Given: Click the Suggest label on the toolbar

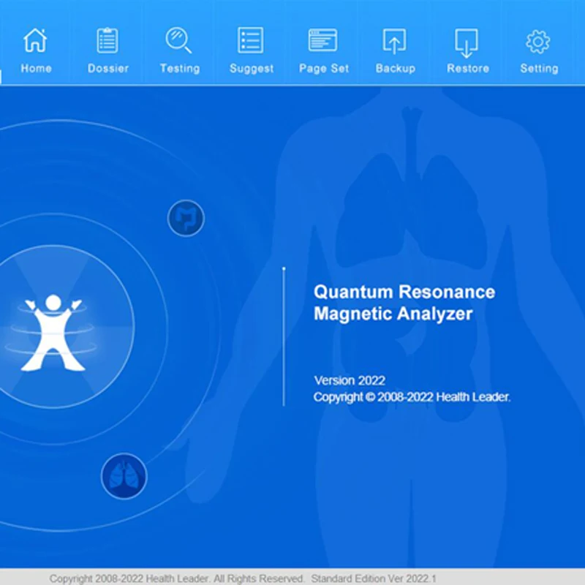Looking at the screenshot, I should click(251, 68).
